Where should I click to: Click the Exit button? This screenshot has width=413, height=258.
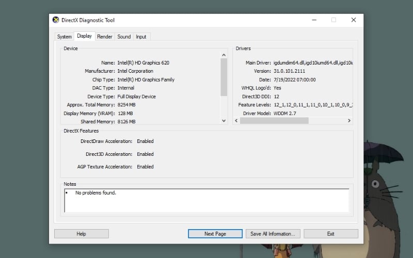pyautogui.click(x=331, y=234)
